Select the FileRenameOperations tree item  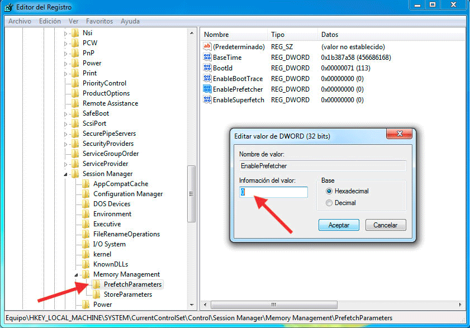(126, 234)
